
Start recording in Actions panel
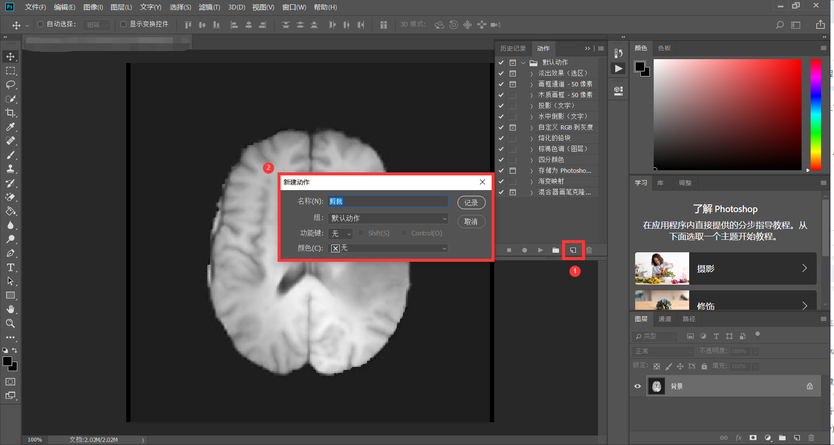coord(524,250)
